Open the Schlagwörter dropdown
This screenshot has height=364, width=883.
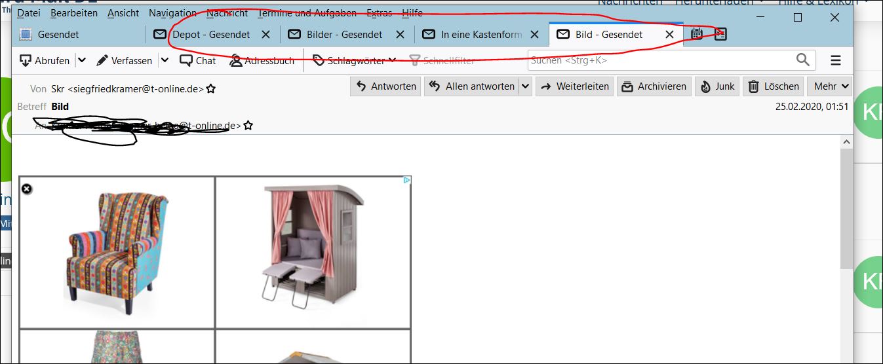(354, 60)
